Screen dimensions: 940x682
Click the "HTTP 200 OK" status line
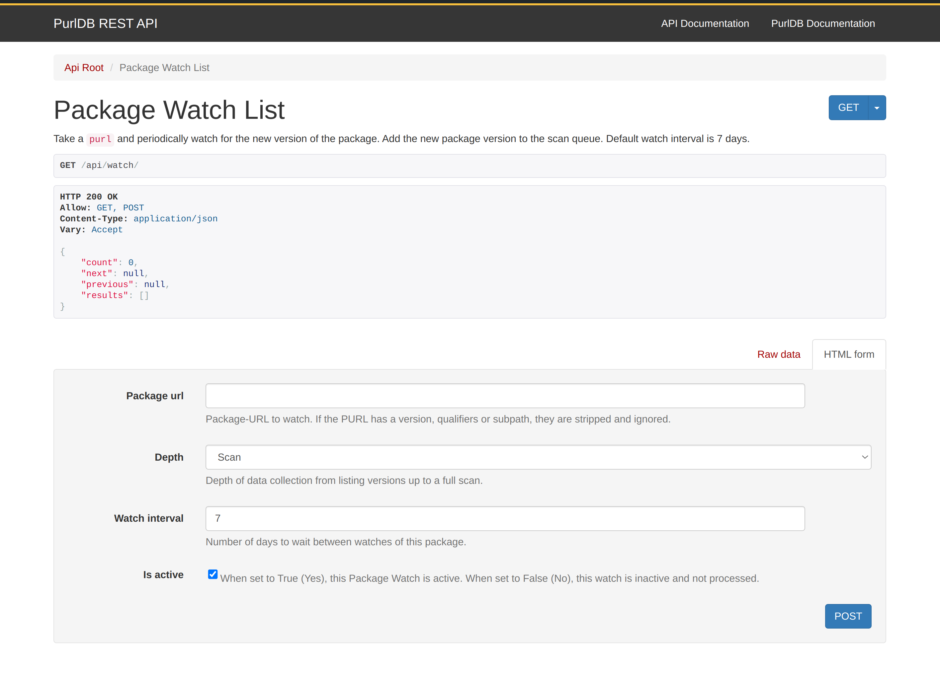89,197
